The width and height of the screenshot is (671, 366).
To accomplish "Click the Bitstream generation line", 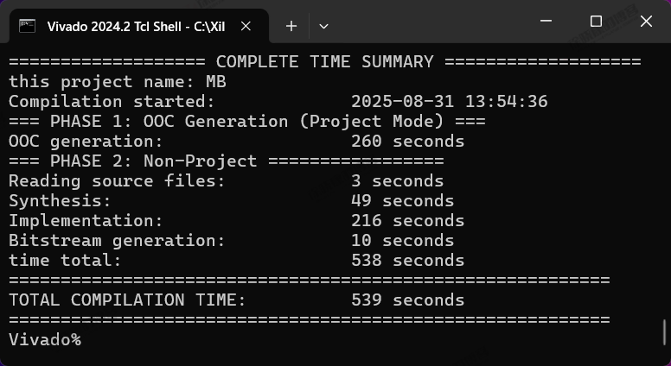I will (232, 241).
